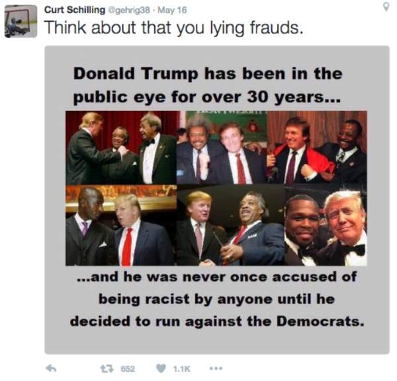The image size is (397, 381).
Task: Click the photo of two men shaking hands
Action: pos(231,225)
